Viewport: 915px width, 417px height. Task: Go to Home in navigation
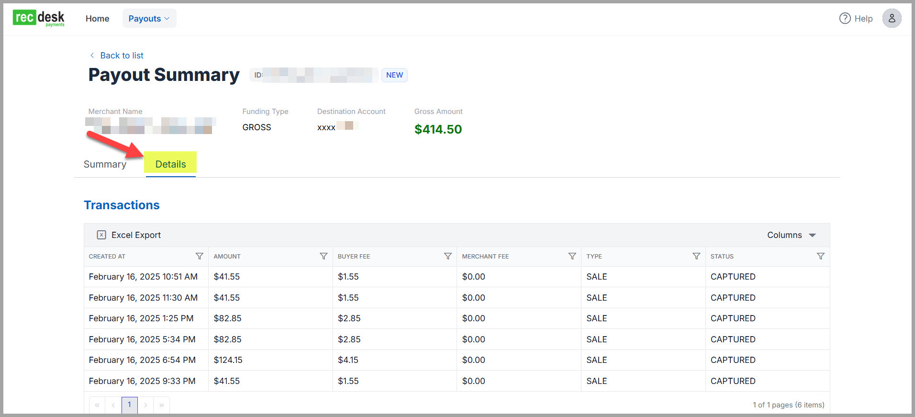point(97,18)
